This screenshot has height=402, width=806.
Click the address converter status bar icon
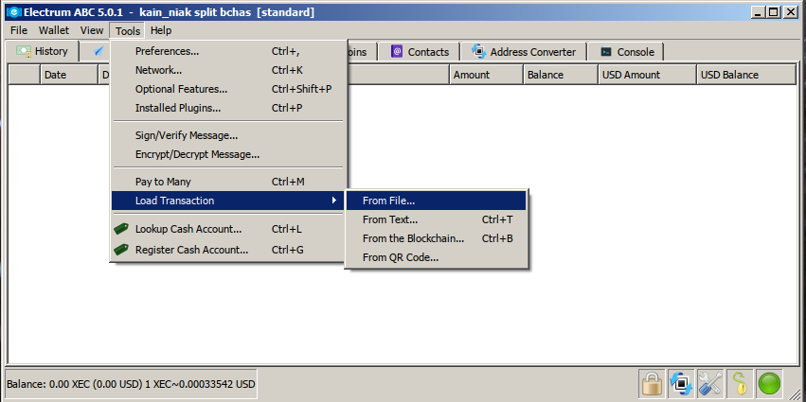(x=681, y=383)
